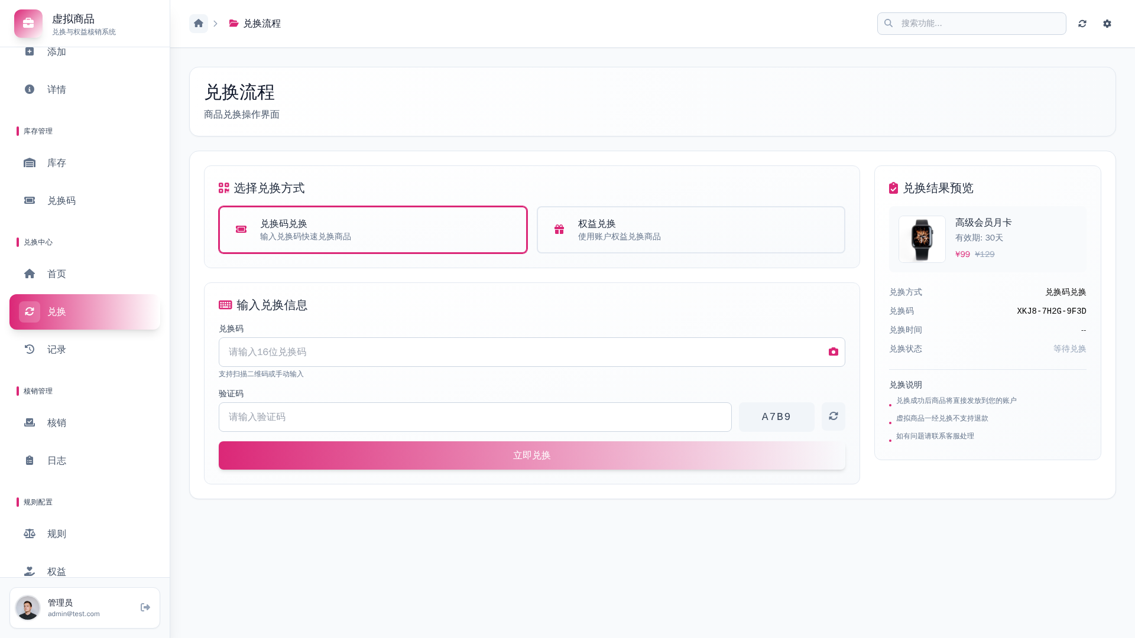Open 库存 in the sidebar
The height and width of the screenshot is (638, 1135).
(x=57, y=163)
